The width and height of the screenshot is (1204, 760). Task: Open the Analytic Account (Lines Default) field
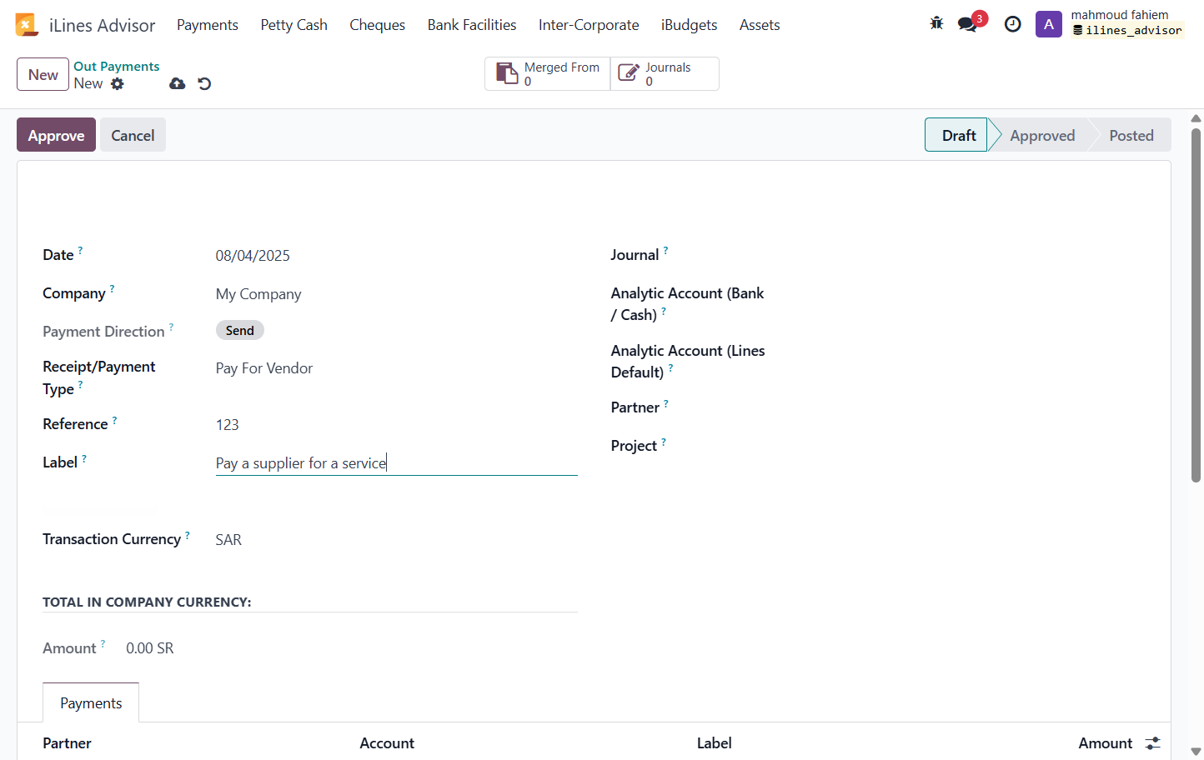point(964,352)
